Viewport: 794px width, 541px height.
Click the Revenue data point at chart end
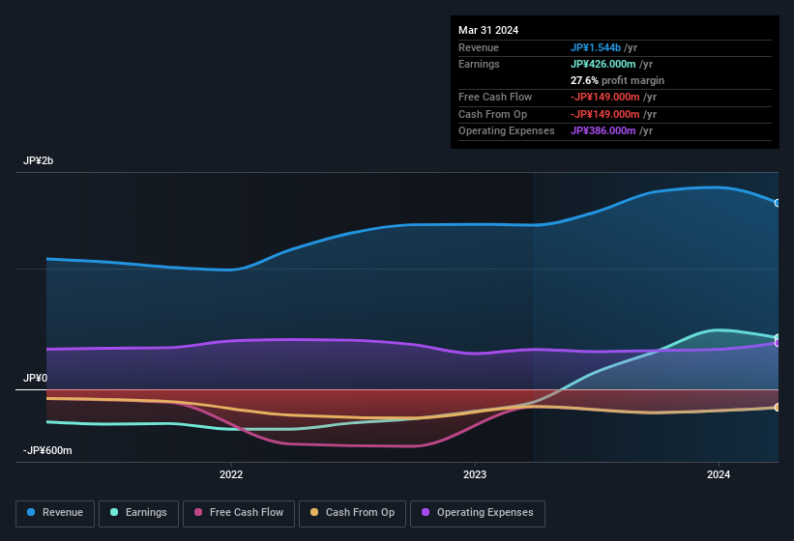(x=778, y=203)
